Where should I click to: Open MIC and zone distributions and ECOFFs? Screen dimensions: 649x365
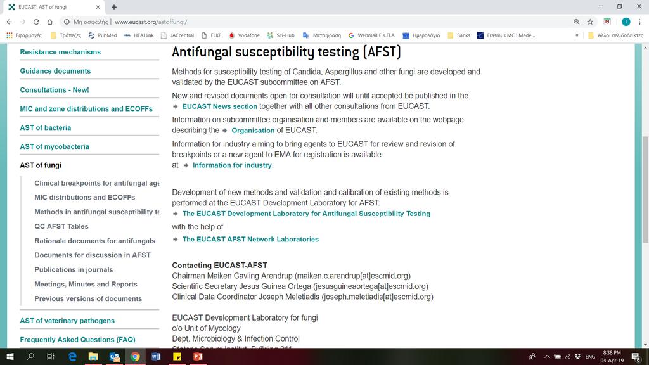(86, 109)
